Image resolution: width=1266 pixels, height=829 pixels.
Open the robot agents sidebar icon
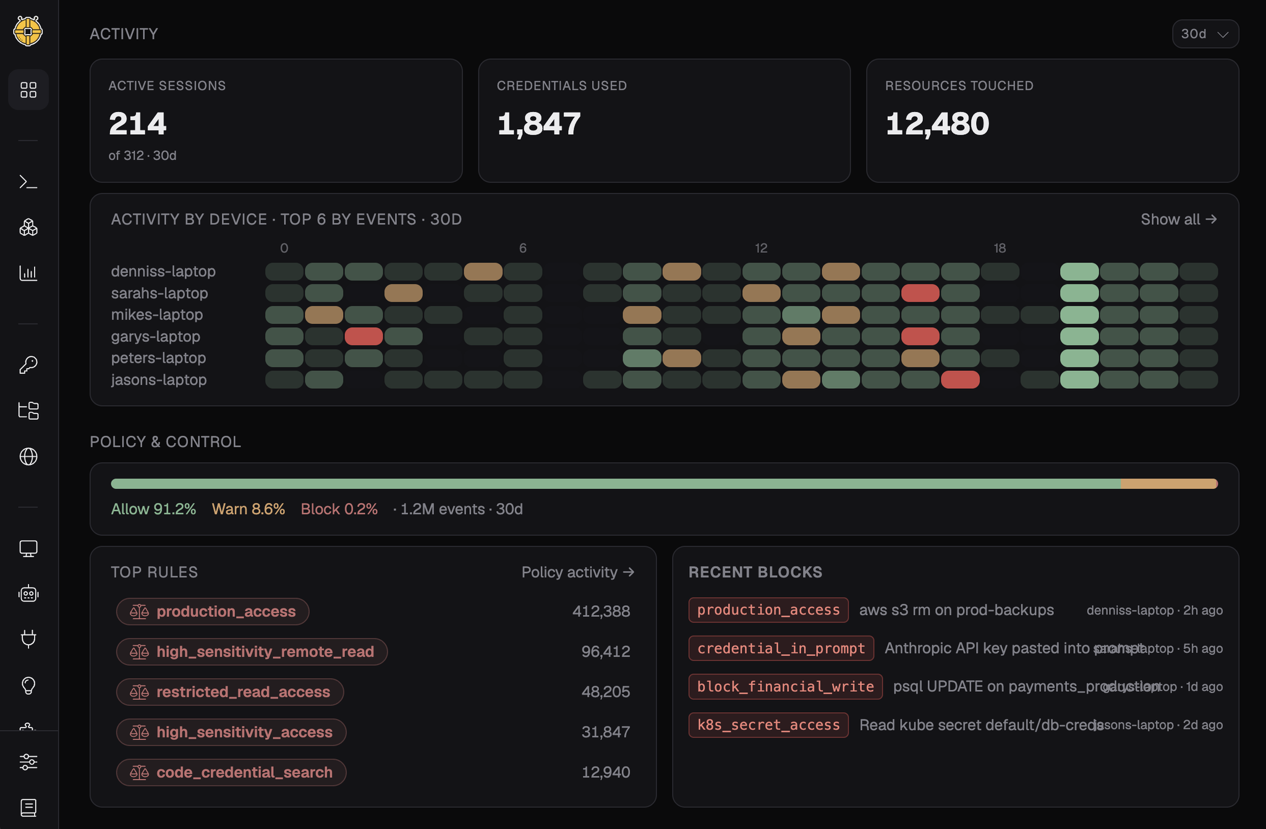click(x=28, y=594)
